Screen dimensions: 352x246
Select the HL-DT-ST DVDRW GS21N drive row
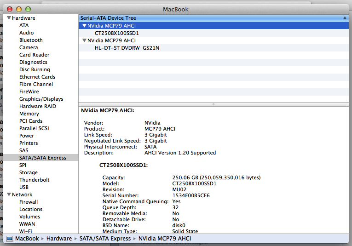coord(214,48)
